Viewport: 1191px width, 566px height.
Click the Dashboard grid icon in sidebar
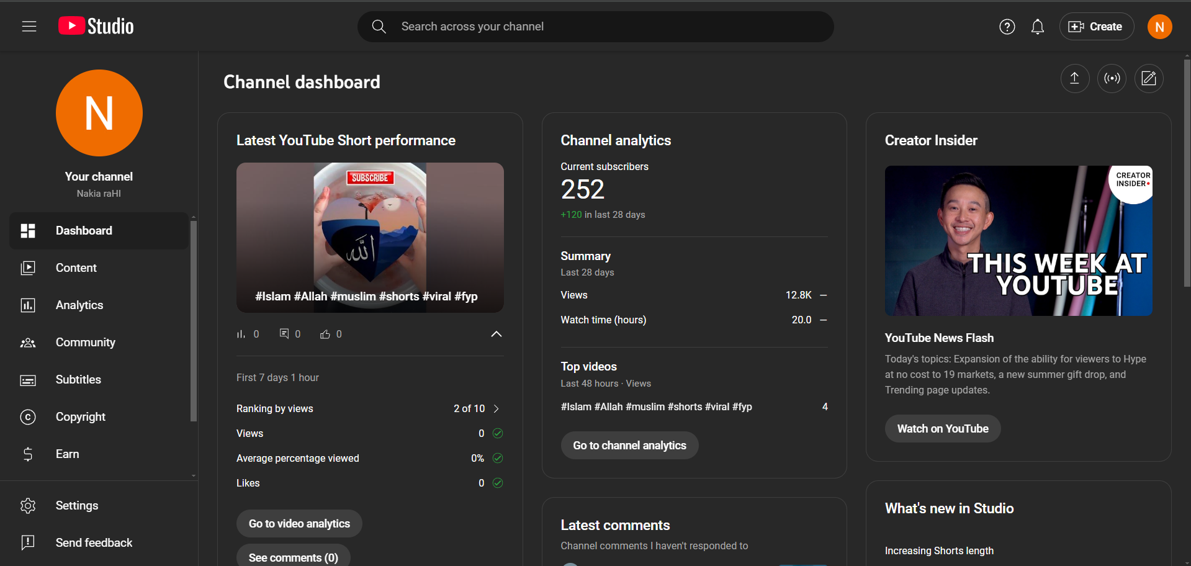click(28, 231)
